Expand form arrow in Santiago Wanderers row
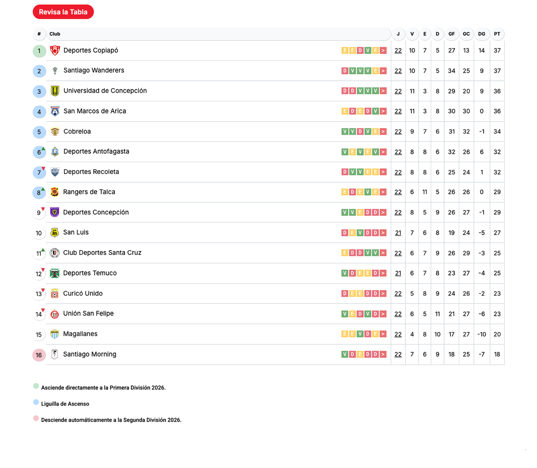Viewport: 537px width, 468px height. click(383, 71)
